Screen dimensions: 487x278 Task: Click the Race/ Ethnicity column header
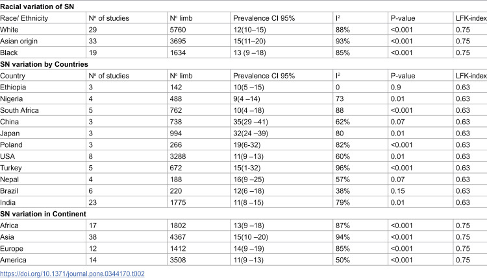24,18
